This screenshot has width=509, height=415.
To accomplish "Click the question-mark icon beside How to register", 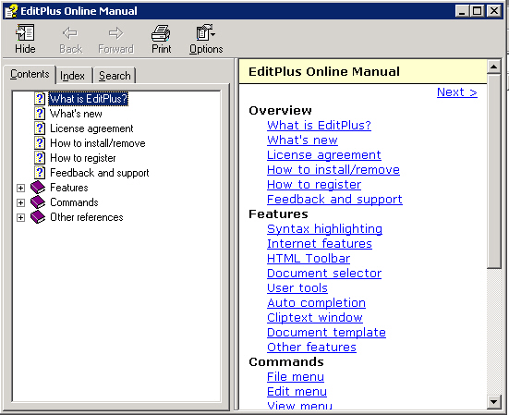I will (40, 158).
